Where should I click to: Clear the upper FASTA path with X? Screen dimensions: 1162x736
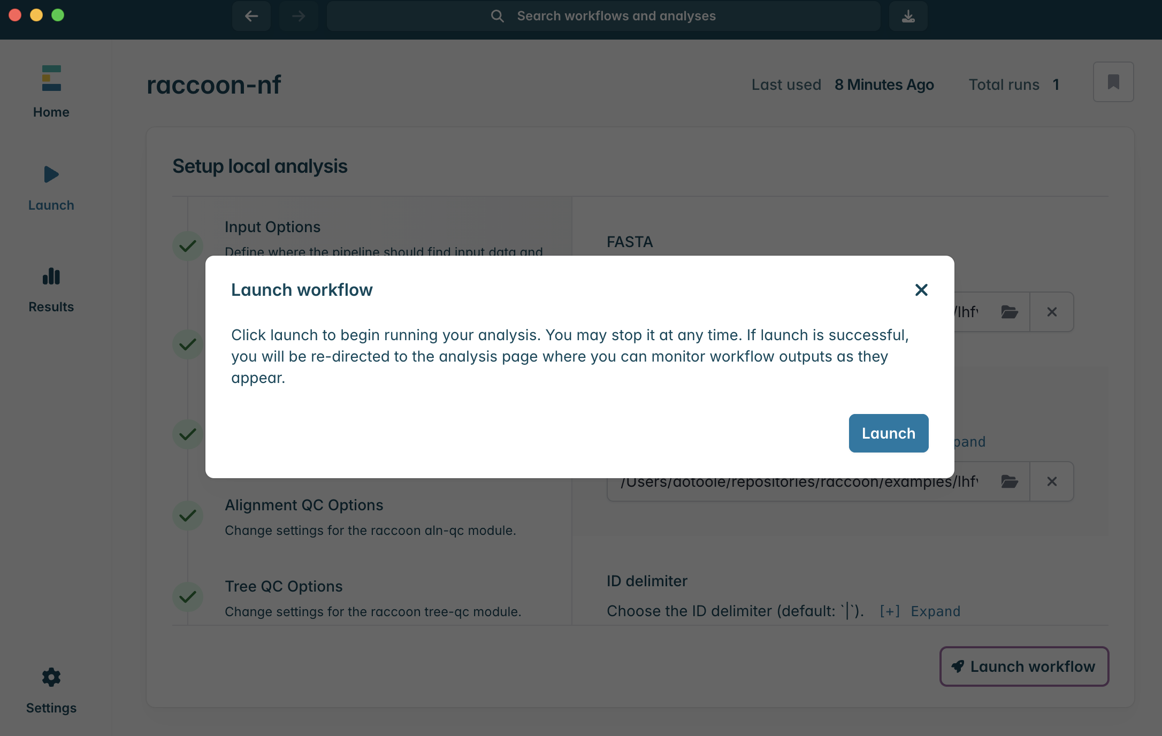[x=1051, y=312]
